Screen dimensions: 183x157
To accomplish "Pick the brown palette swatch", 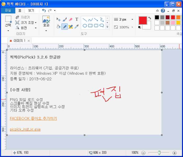I will click(168, 23).
